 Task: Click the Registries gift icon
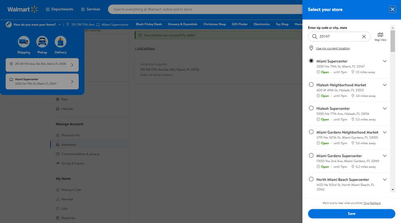tap(58, 218)
